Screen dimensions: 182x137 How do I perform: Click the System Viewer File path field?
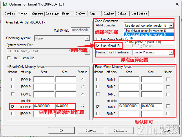[46, 51]
